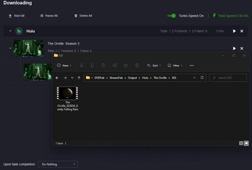This screenshot has width=252, height=170.
Task: Click the Delete trash icon in Explorer
Action: (x=137, y=65)
